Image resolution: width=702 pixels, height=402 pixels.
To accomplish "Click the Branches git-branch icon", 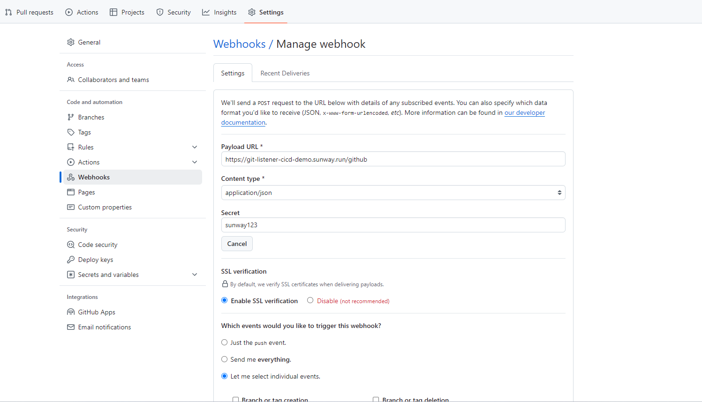I will 71,117.
